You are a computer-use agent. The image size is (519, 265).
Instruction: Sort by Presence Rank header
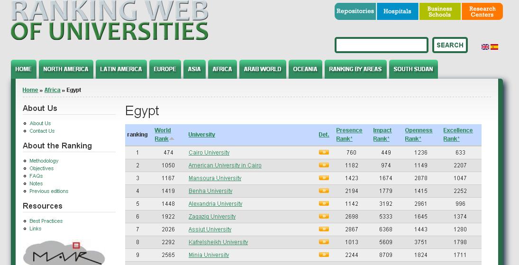[x=349, y=135]
